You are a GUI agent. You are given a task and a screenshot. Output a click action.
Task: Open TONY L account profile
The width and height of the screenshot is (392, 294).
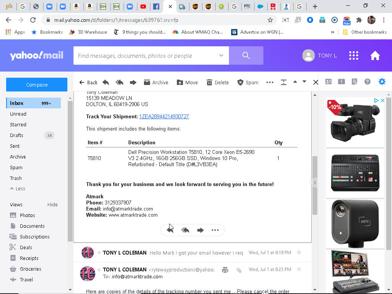(x=320, y=56)
